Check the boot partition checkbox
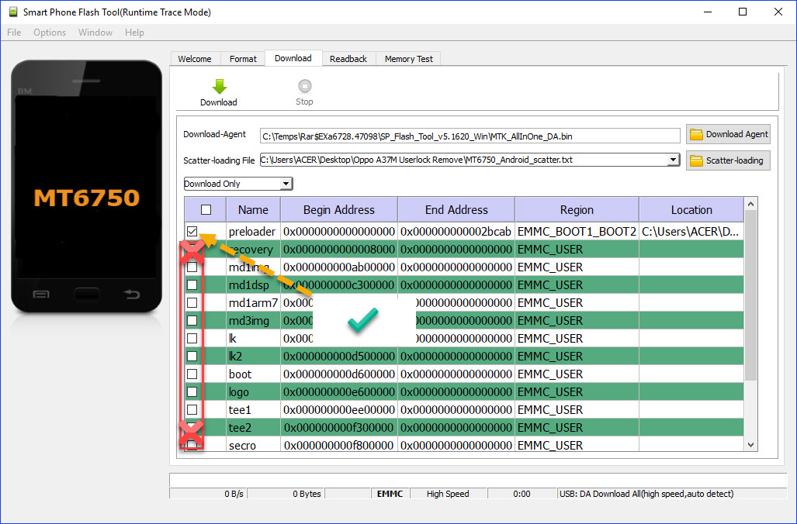797x524 pixels. pos(192,374)
